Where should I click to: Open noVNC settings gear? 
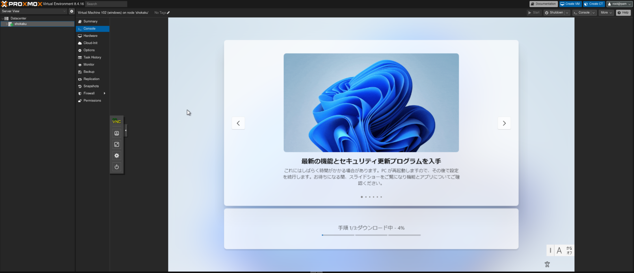[117, 156]
